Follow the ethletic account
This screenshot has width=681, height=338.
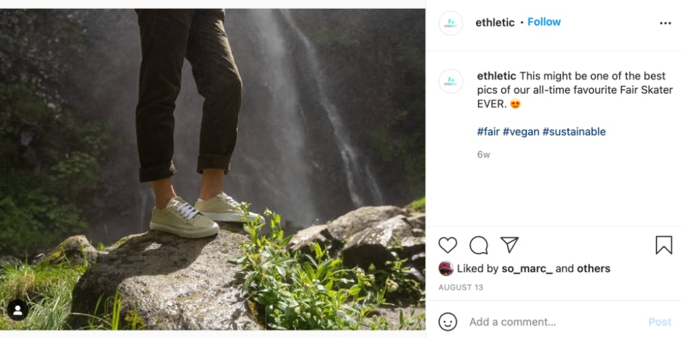coord(544,22)
